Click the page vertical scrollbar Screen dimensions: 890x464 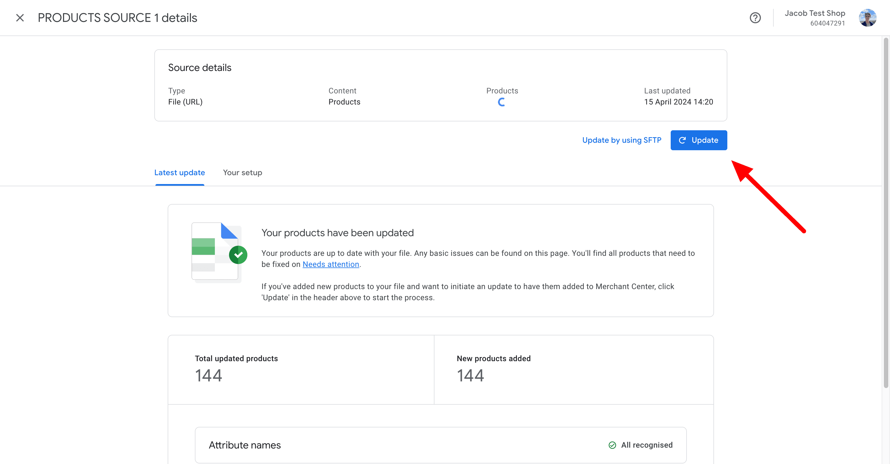886,214
